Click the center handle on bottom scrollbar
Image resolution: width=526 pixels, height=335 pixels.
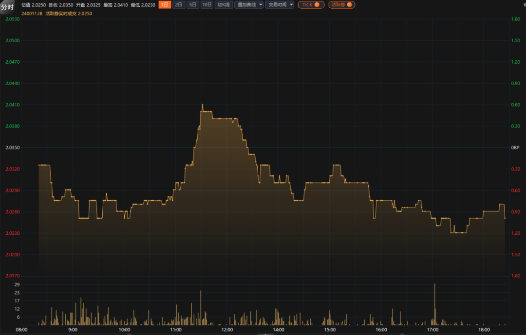(x=265, y=334)
